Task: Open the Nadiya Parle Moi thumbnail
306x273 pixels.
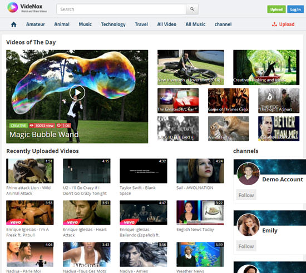Action: 30,255
